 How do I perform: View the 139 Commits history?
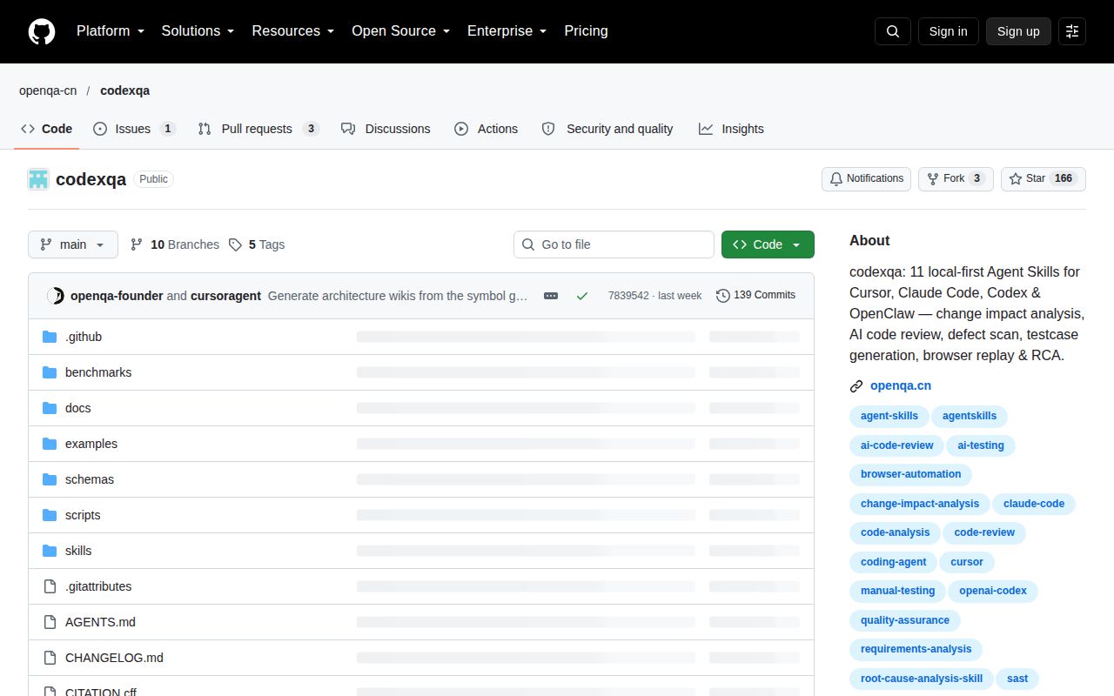(755, 296)
